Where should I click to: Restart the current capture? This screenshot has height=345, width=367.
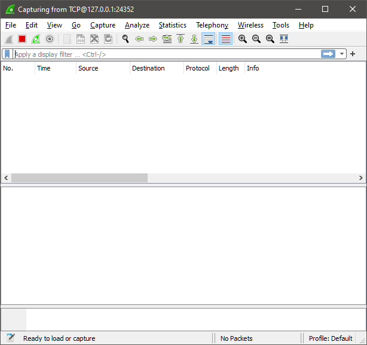tap(36, 39)
